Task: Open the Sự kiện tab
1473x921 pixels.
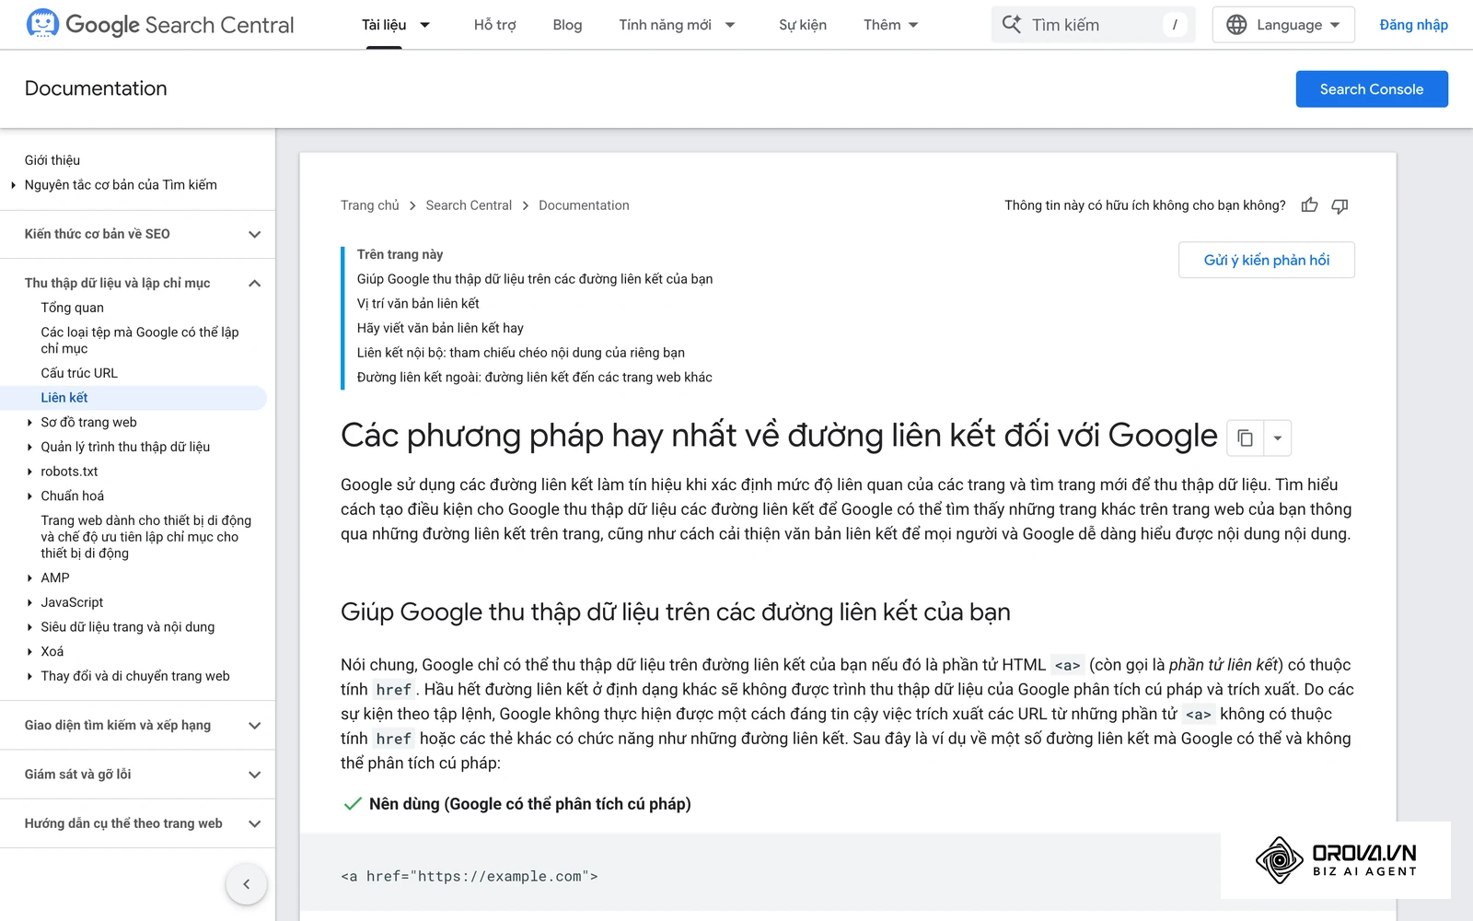Action: [x=803, y=25]
